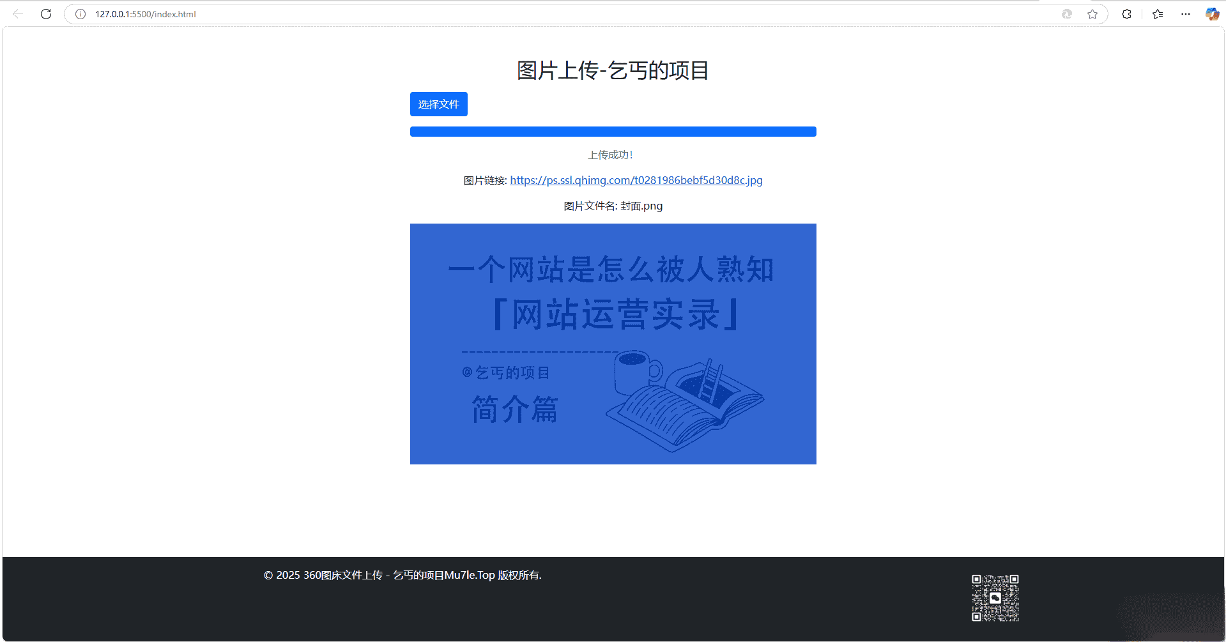This screenshot has height=642, width=1226.
Task: Open the Settings and more ellipsis menu
Action: tap(1186, 14)
